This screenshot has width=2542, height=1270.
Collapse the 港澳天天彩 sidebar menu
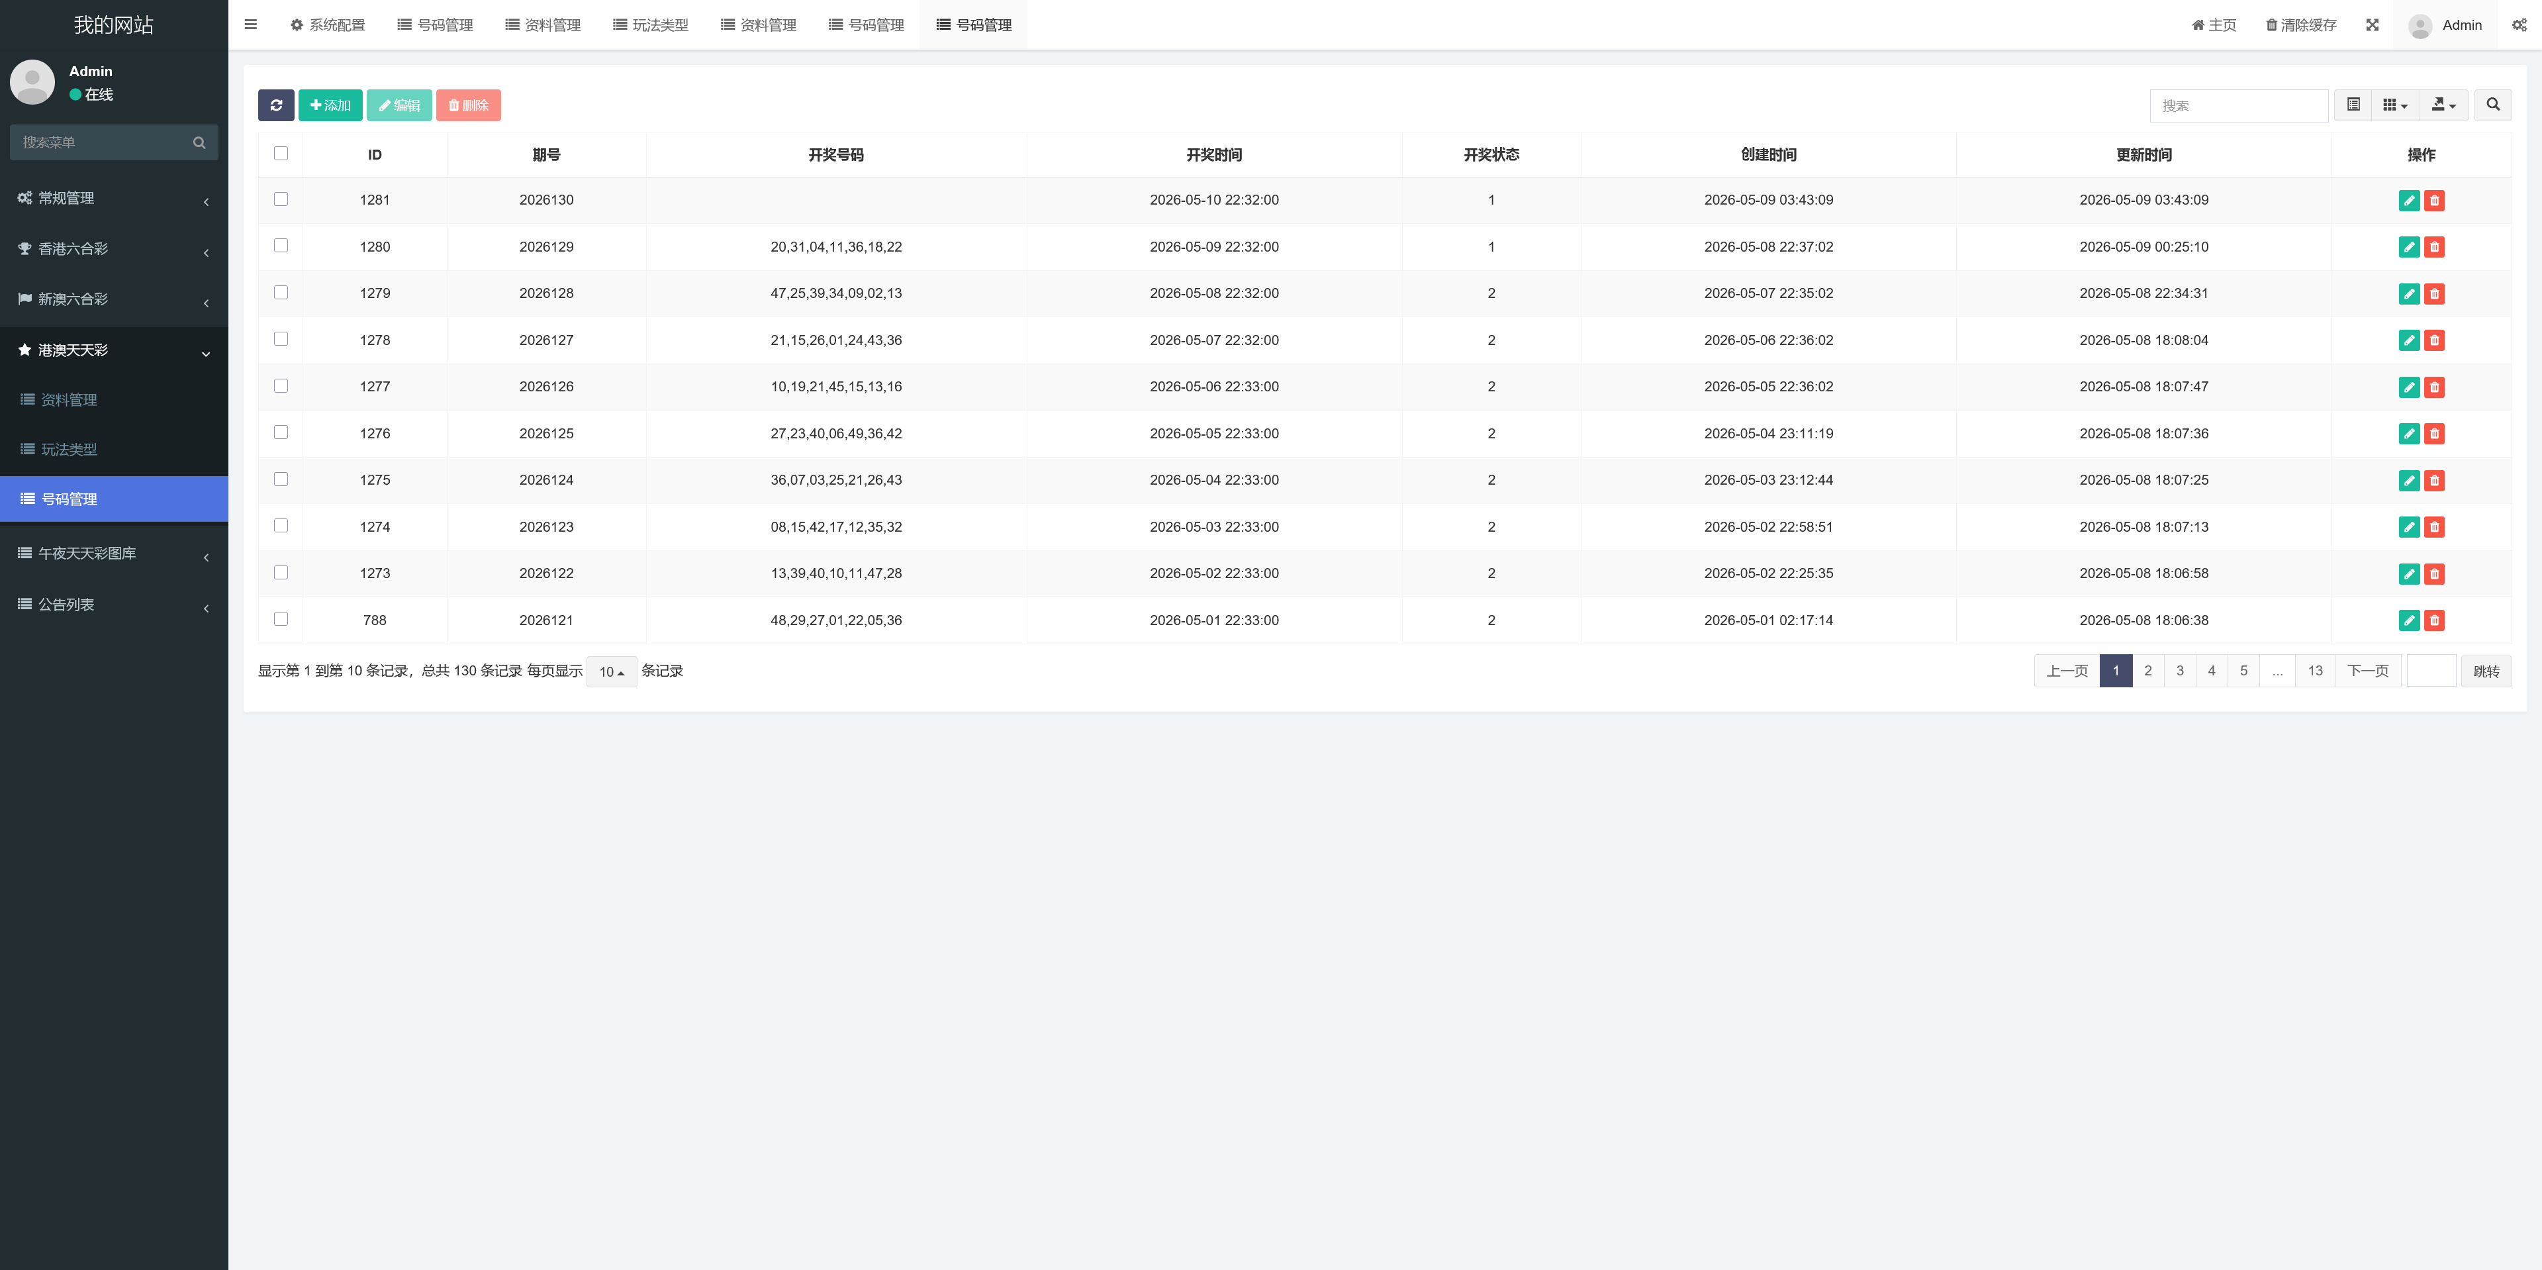tap(113, 350)
